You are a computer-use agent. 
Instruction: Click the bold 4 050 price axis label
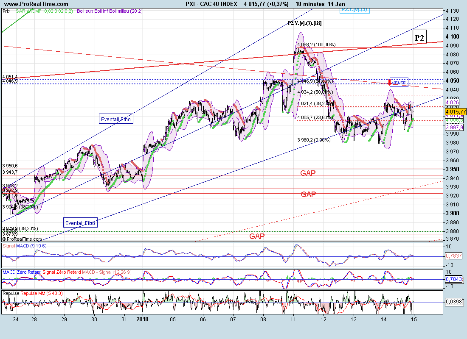[453, 81]
